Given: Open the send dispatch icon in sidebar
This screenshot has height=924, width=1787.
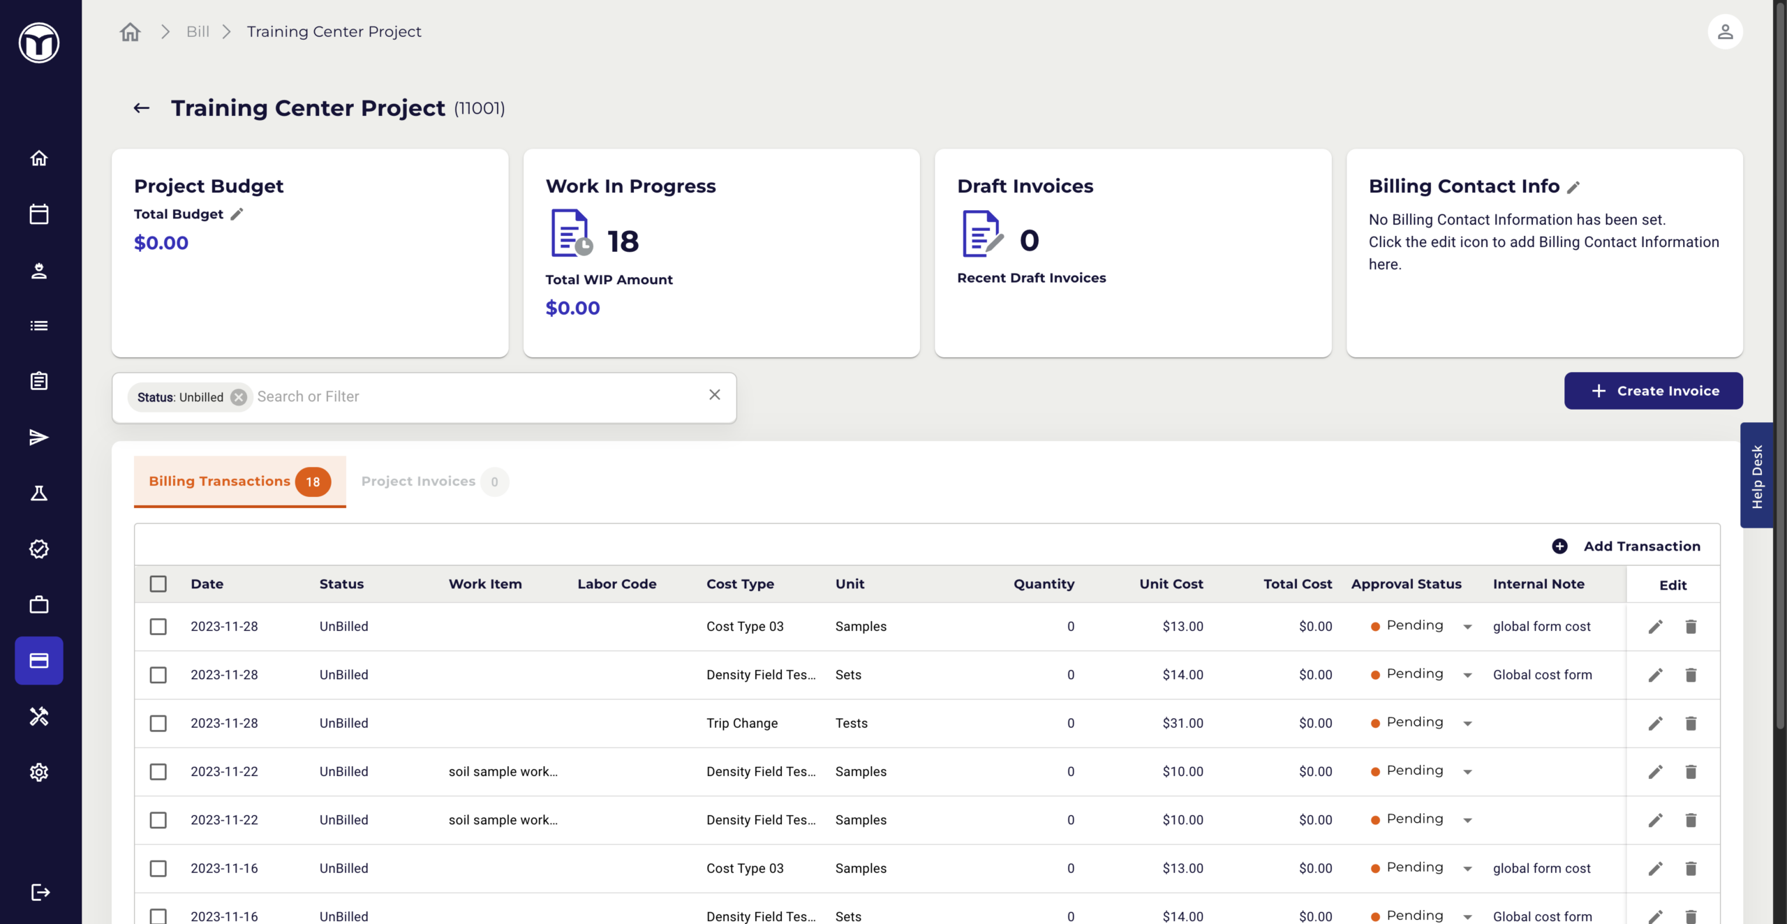Looking at the screenshot, I should coord(39,437).
